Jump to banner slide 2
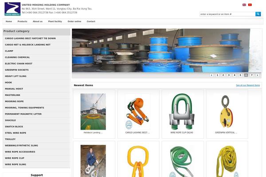Viewport: 266px width, 177px height. [x=223, y=75]
